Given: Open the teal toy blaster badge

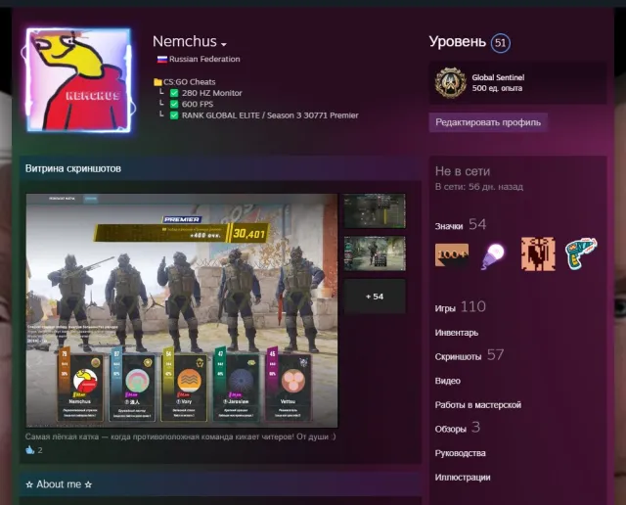Looking at the screenshot, I should point(581,252).
